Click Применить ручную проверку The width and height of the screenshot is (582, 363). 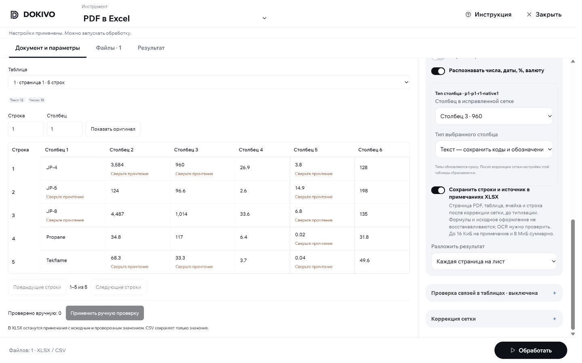[x=105, y=313]
